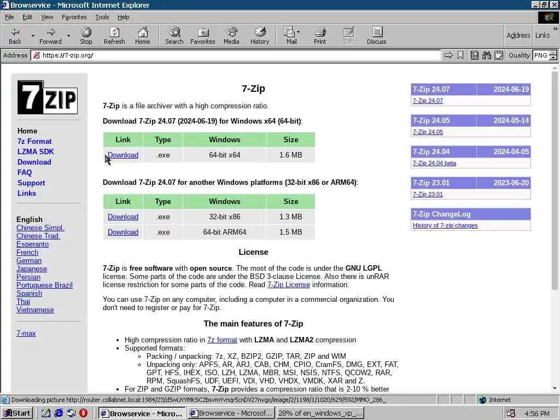The height and width of the screenshot is (420, 560).
Task: Open the Support sidebar link
Action: click(x=31, y=183)
